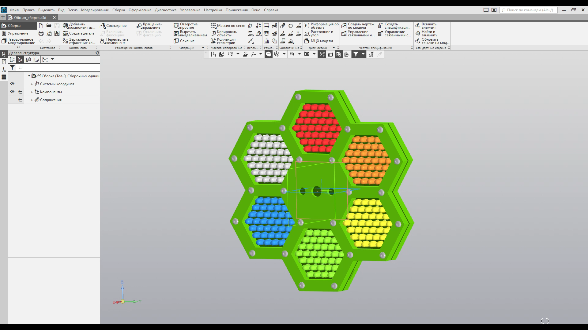Viewport: 588px width, 330px height.
Task: Open dropdown arrow next to zoom tool
Action: point(238,54)
